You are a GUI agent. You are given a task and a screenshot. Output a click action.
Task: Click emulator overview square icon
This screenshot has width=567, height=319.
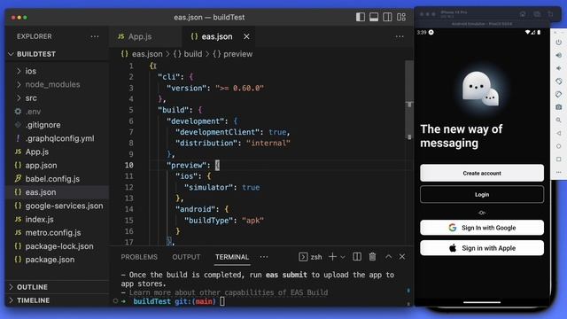point(559,159)
